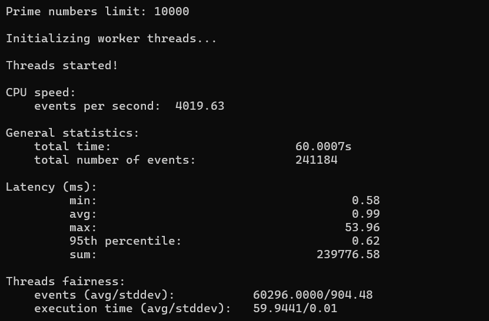Click the value 59.9441/0.01
Screen dimensions: 489x321
click(x=295, y=309)
